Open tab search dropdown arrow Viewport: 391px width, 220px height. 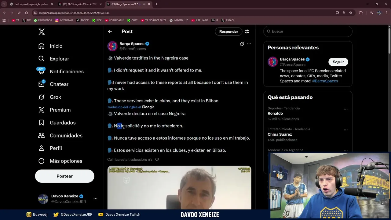point(4,4)
